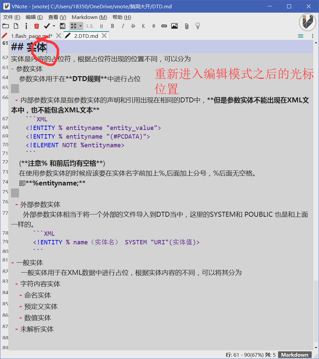This screenshot has width=319, height=359.
Task: Click the <!ELEMENT NOTE %entityname> line
Action: pyautogui.click(x=75, y=145)
